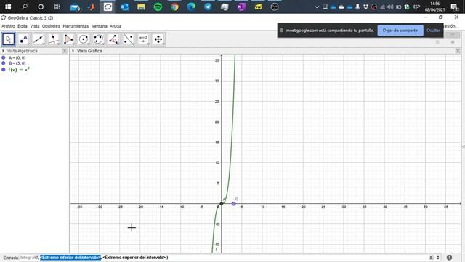The image size is (465, 262).
Task: Open OBS Studio from taskbar
Action: point(275,7)
